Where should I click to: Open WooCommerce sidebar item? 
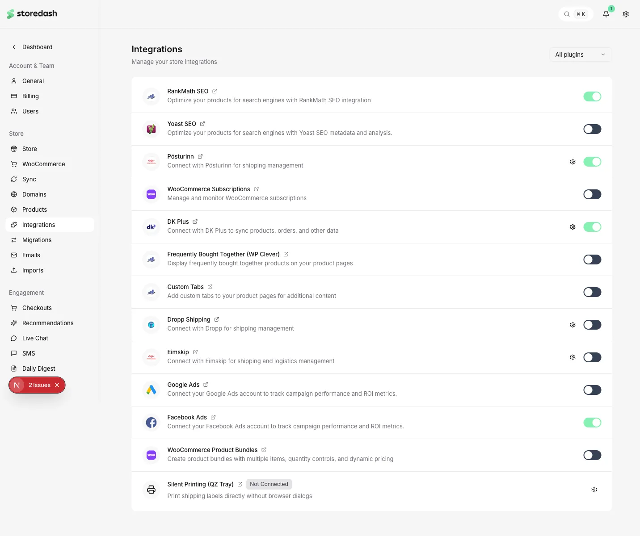[50, 164]
